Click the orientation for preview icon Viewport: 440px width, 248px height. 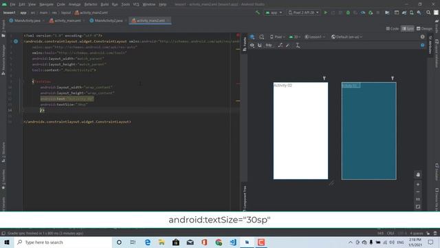coord(261,37)
